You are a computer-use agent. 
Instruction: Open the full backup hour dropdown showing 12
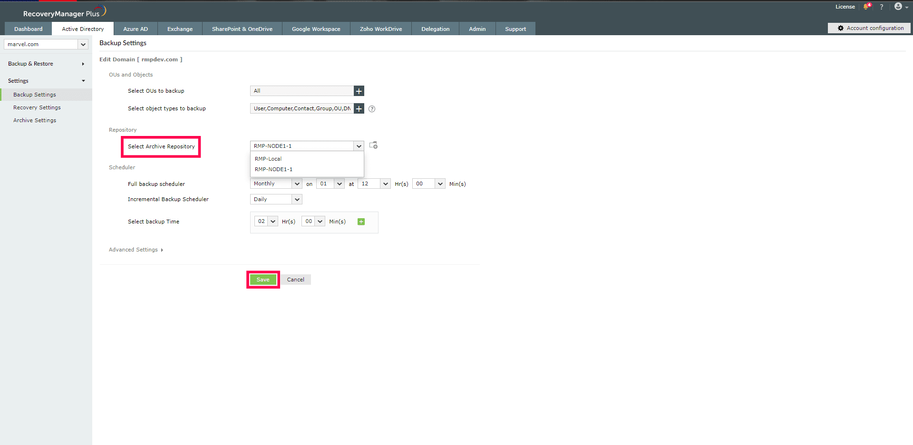click(x=374, y=184)
